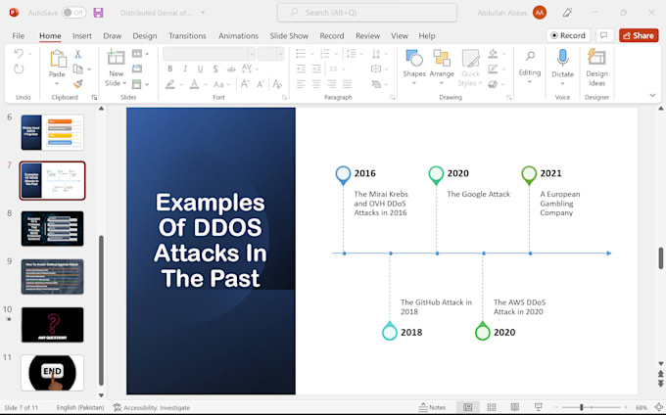The height and width of the screenshot is (415, 666).
Task: Click the Record button at top right
Action: pos(568,35)
